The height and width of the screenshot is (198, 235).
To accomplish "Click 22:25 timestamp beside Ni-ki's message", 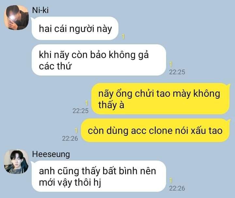I will 177,72.
